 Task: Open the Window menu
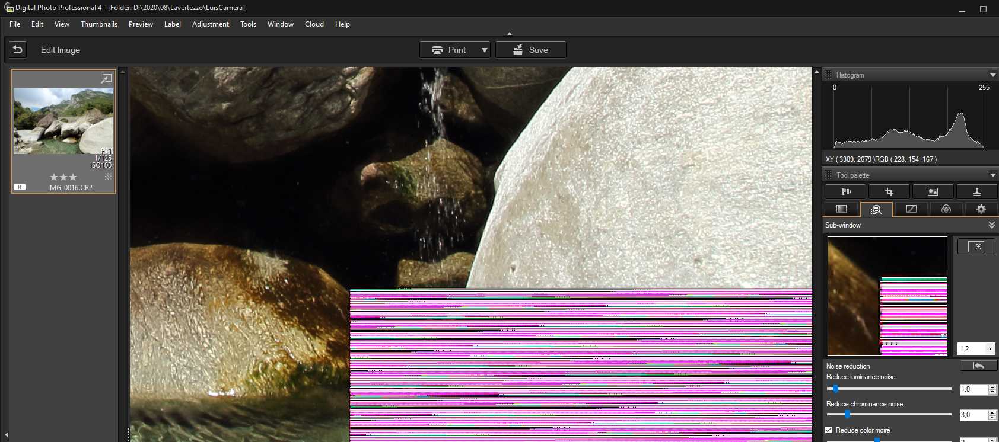pyautogui.click(x=281, y=24)
